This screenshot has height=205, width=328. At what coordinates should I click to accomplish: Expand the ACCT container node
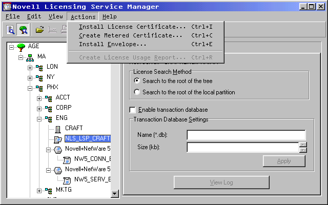click(x=39, y=98)
